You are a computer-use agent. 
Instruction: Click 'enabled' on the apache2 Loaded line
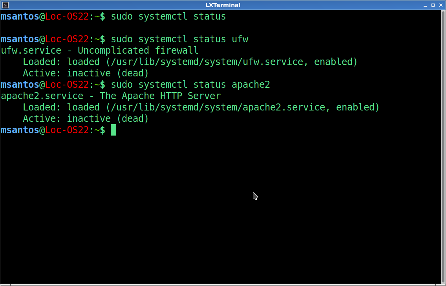[355, 107]
